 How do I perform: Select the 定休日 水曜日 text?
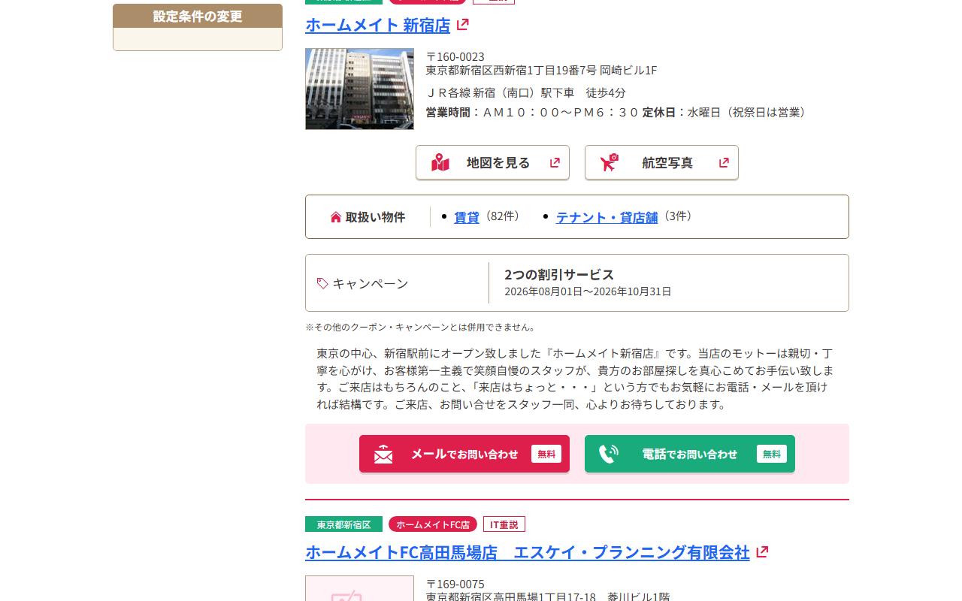pyautogui.click(x=726, y=112)
